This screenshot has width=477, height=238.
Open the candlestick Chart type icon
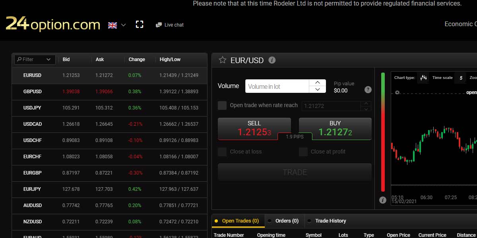(423, 78)
